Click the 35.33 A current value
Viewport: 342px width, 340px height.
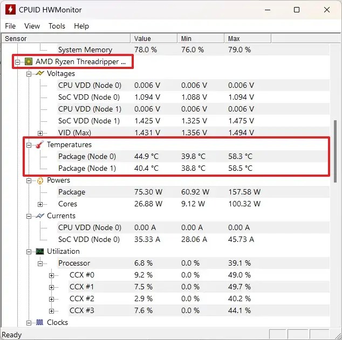tap(147, 239)
